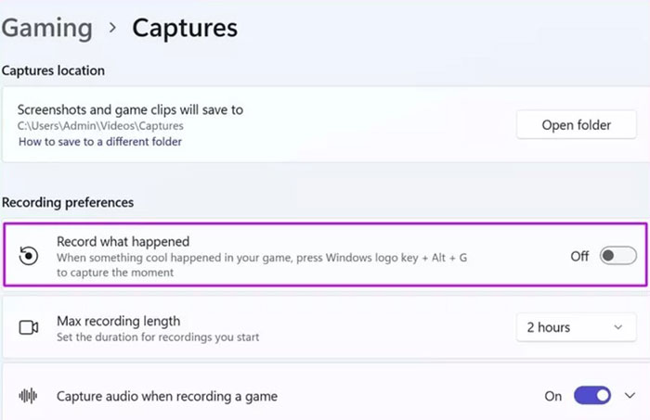Click the audio waveform icon
Image resolution: width=650 pixels, height=420 pixels.
coord(29,396)
